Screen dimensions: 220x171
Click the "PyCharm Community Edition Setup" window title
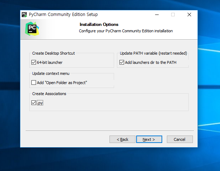[x=63, y=15]
